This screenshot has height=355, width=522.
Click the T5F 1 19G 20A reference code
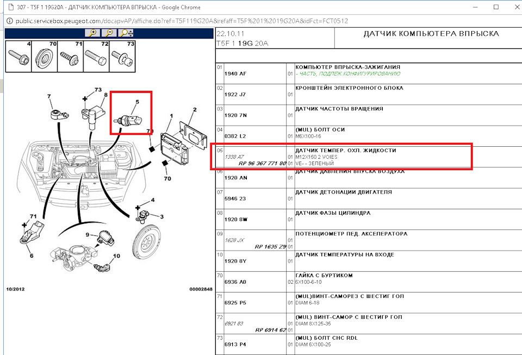(243, 43)
